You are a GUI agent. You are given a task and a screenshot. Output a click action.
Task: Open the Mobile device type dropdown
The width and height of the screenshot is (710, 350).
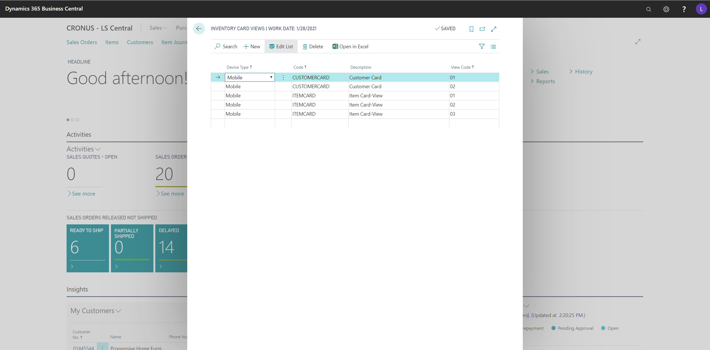[271, 77]
